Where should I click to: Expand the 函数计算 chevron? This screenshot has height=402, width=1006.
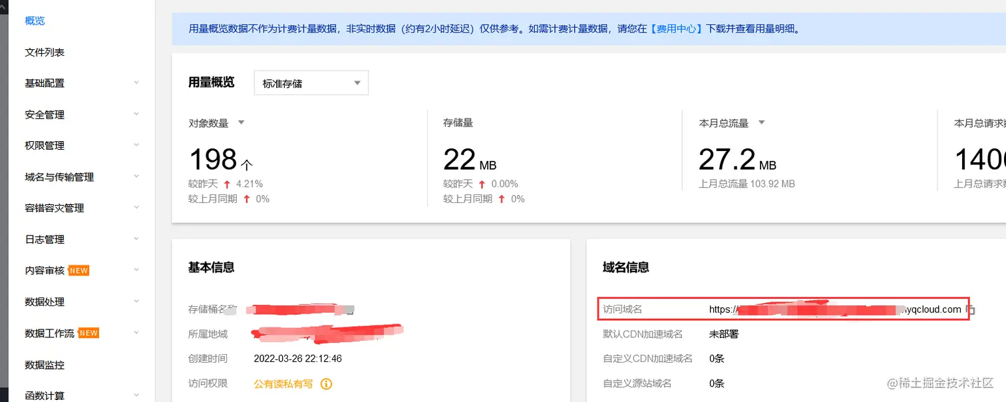point(136,395)
